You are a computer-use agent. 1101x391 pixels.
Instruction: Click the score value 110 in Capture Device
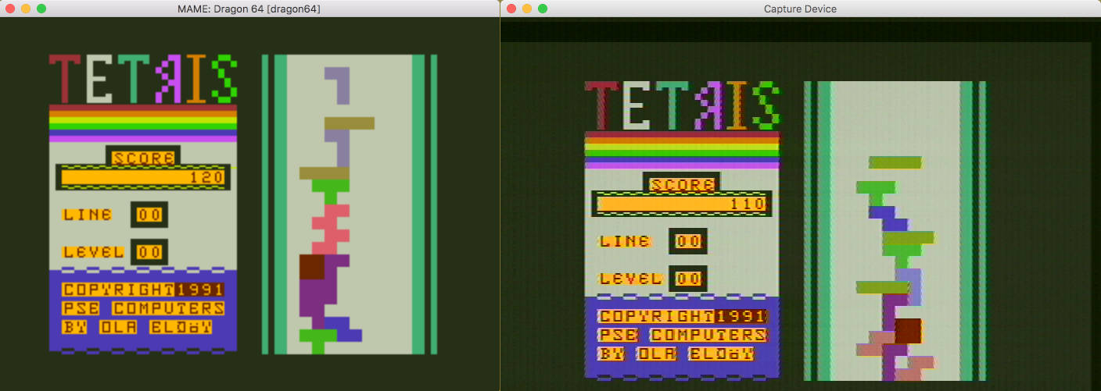pyautogui.click(x=748, y=204)
